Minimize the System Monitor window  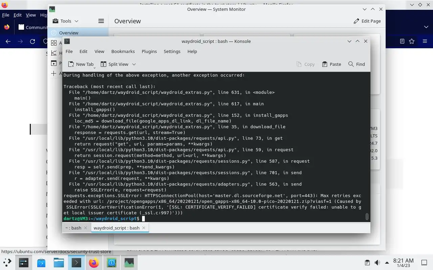pyautogui.click(x=365, y=9)
